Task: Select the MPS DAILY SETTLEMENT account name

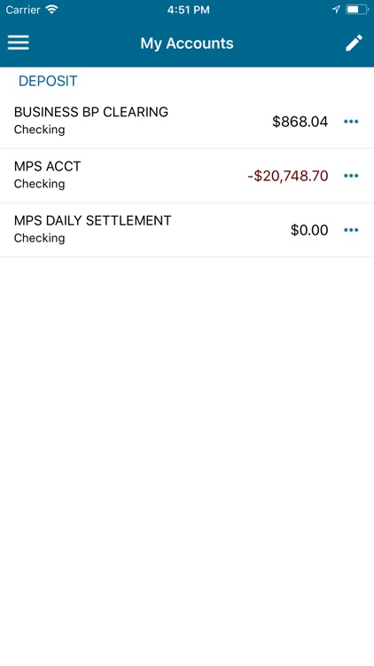Action: (92, 220)
